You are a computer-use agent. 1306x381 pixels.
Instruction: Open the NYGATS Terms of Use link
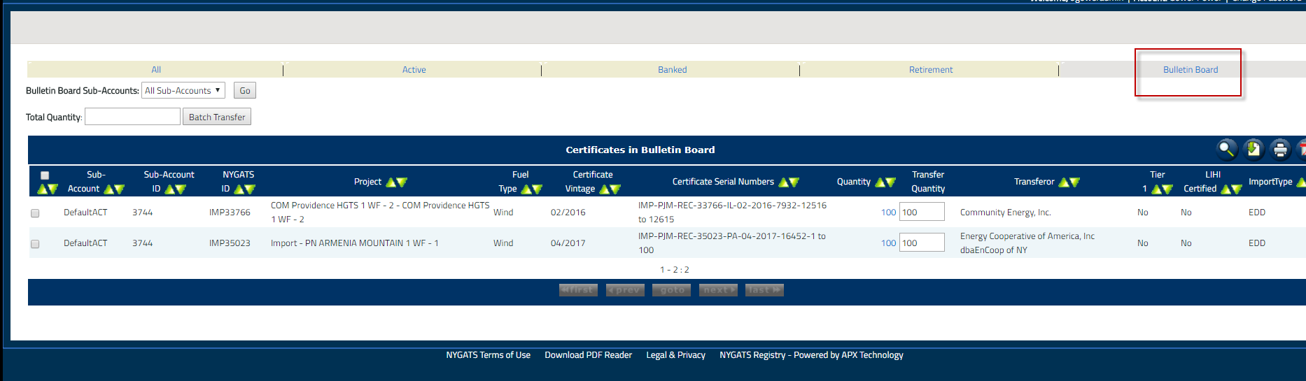click(488, 355)
